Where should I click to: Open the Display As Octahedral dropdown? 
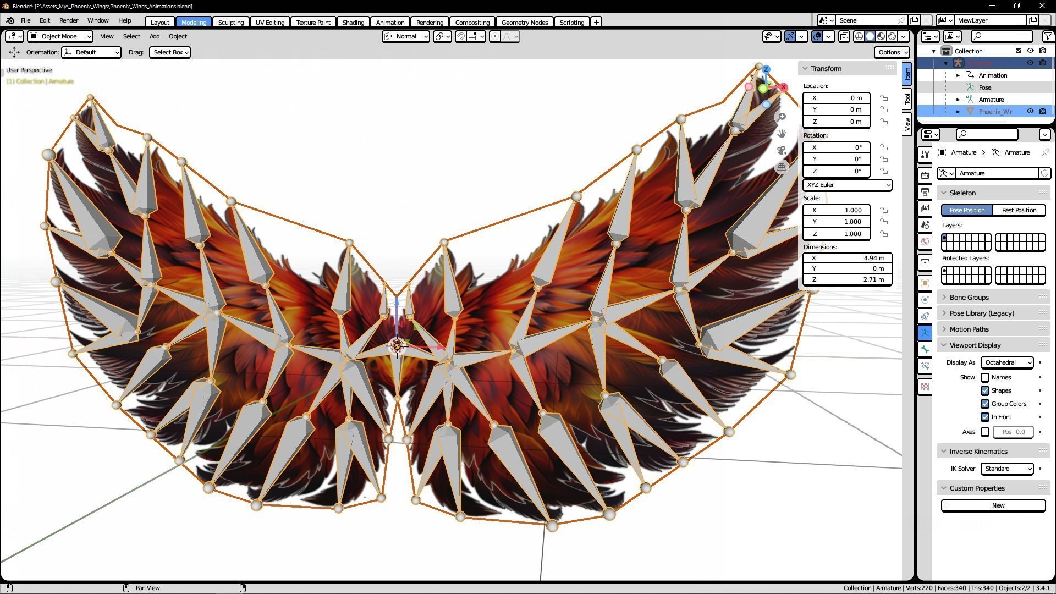[x=1007, y=362]
